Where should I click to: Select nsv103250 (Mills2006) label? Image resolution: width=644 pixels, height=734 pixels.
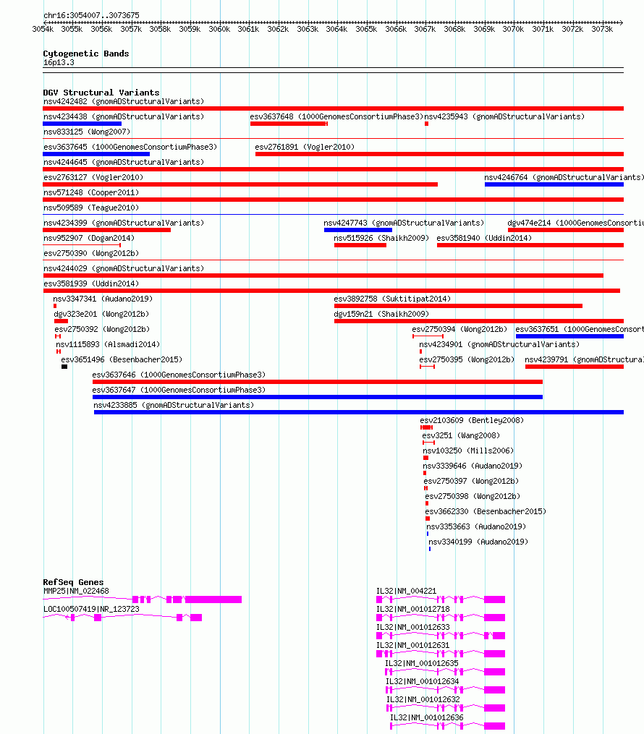coord(468,451)
